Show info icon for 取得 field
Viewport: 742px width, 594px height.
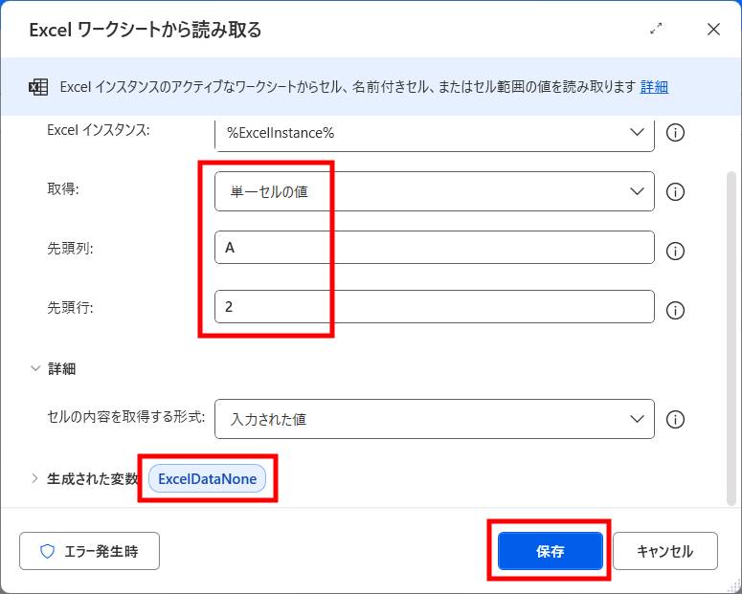tap(675, 192)
